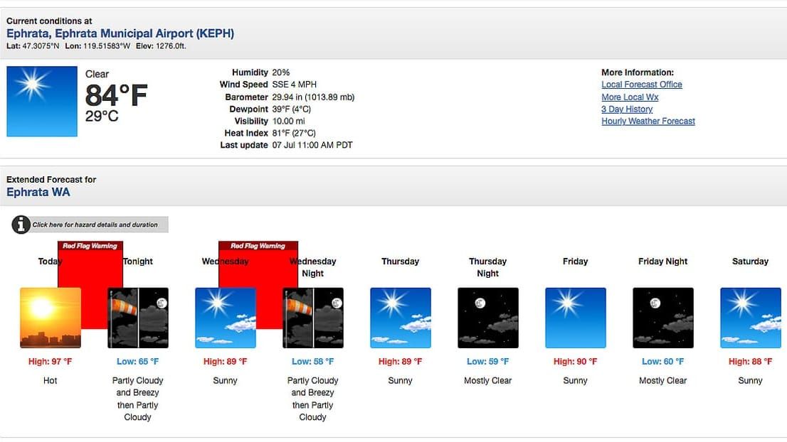The width and height of the screenshot is (787, 442).
Task: Click the Lat: 47.3075°N coordinate text
Action: click(x=33, y=46)
